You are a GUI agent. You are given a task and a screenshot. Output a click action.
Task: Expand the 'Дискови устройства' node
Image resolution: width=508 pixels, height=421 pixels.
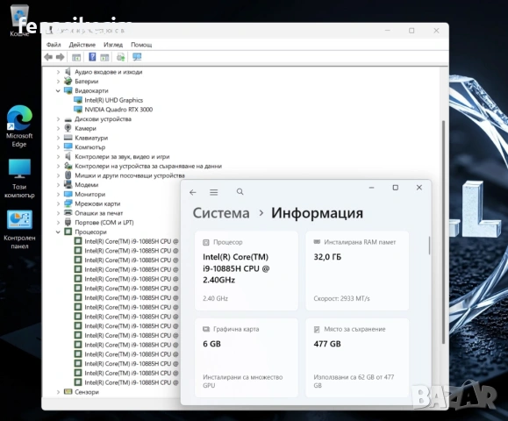click(58, 119)
